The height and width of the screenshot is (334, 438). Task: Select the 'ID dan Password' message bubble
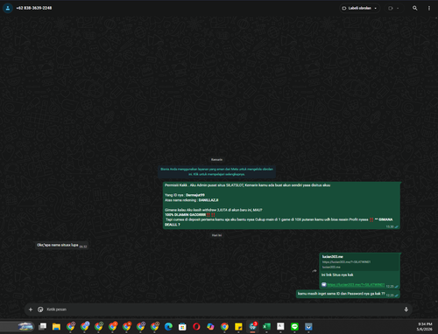point(348,294)
